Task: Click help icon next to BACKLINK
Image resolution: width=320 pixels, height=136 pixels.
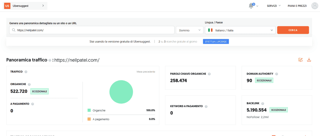Action: pyautogui.click(x=262, y=103)
